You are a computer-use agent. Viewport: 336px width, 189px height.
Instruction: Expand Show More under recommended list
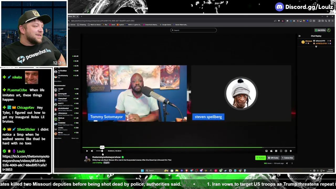pyautogui.click(x=58, y=138)
